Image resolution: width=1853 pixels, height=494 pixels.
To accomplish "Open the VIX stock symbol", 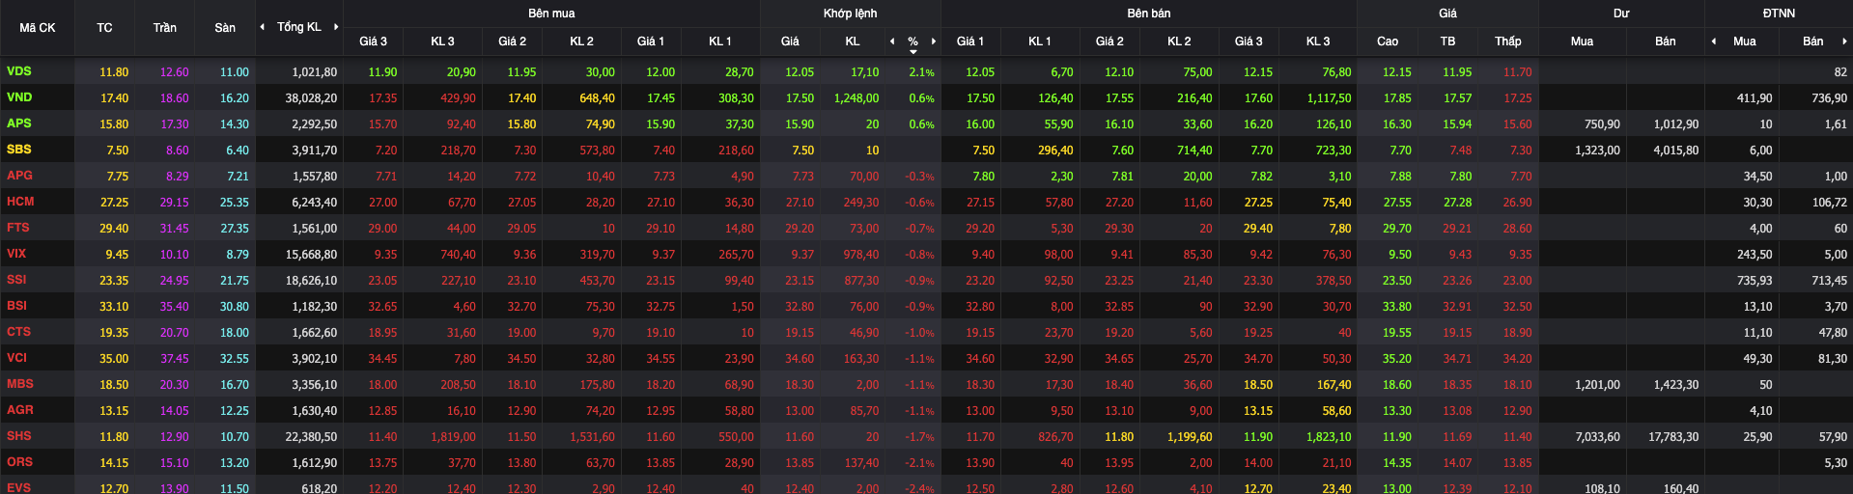I will click(16, 254).
